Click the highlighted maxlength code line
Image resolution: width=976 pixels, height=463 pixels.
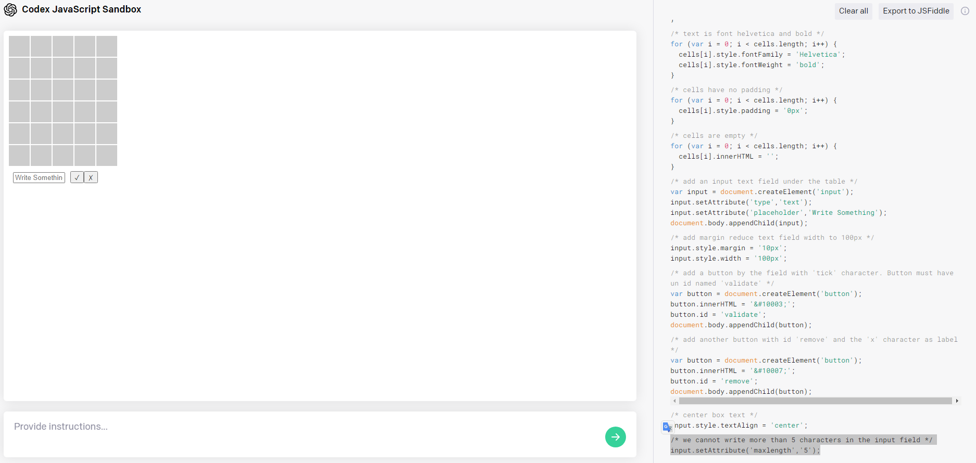[x=745, y=451]
